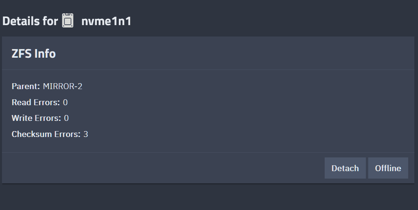
Task: Click the word "ZFS" in the card title
Action: point(22,53)
